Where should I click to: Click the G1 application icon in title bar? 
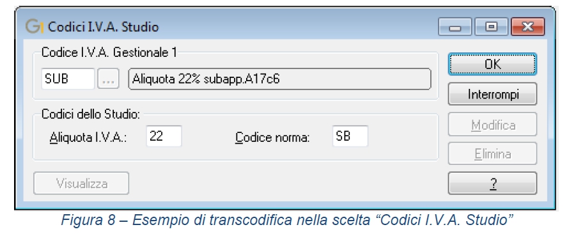click(x=35, y=27)
